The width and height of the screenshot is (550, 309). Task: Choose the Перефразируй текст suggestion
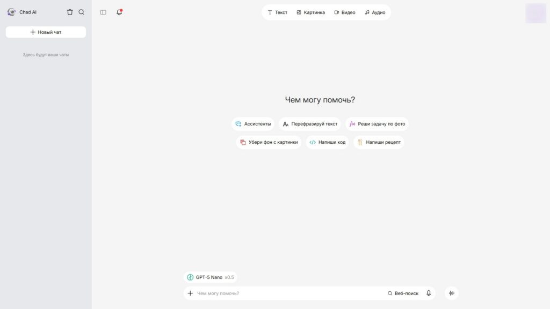pos(310,124)
